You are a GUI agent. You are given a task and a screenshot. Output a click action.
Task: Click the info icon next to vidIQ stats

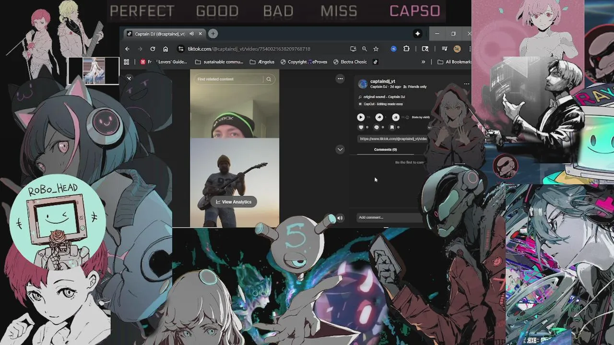407,117
